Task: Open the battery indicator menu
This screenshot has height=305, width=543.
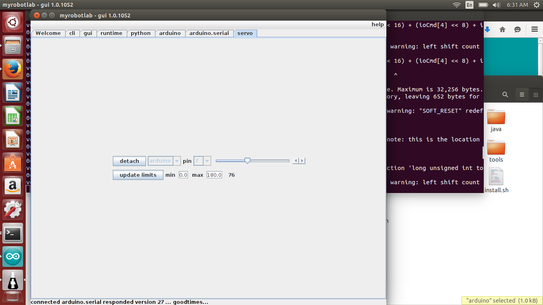Action: [x=483, y=5]
